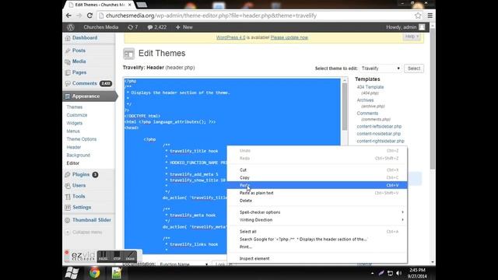Choose Select all in context menu
This screenshot has width=498, height=280.
tap(317, 232)
